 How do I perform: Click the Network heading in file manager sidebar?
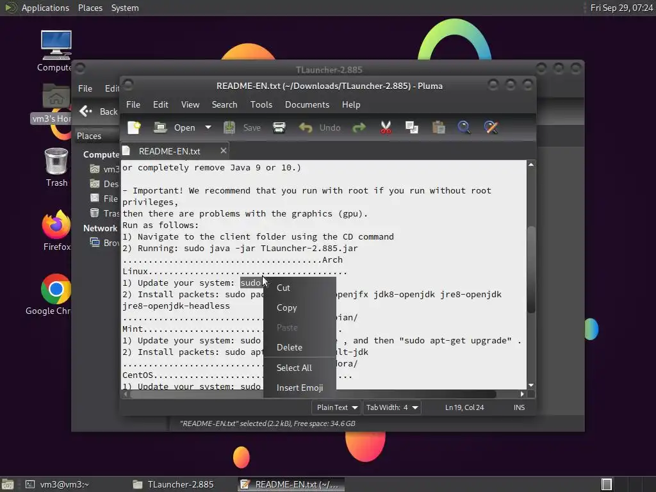[x=100, y=228]
